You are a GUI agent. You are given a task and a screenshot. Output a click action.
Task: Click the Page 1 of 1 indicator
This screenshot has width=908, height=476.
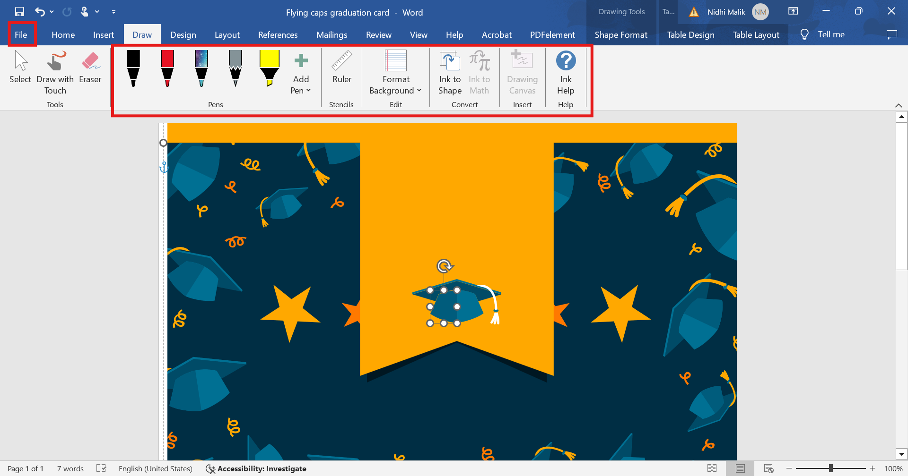point(26,468)
